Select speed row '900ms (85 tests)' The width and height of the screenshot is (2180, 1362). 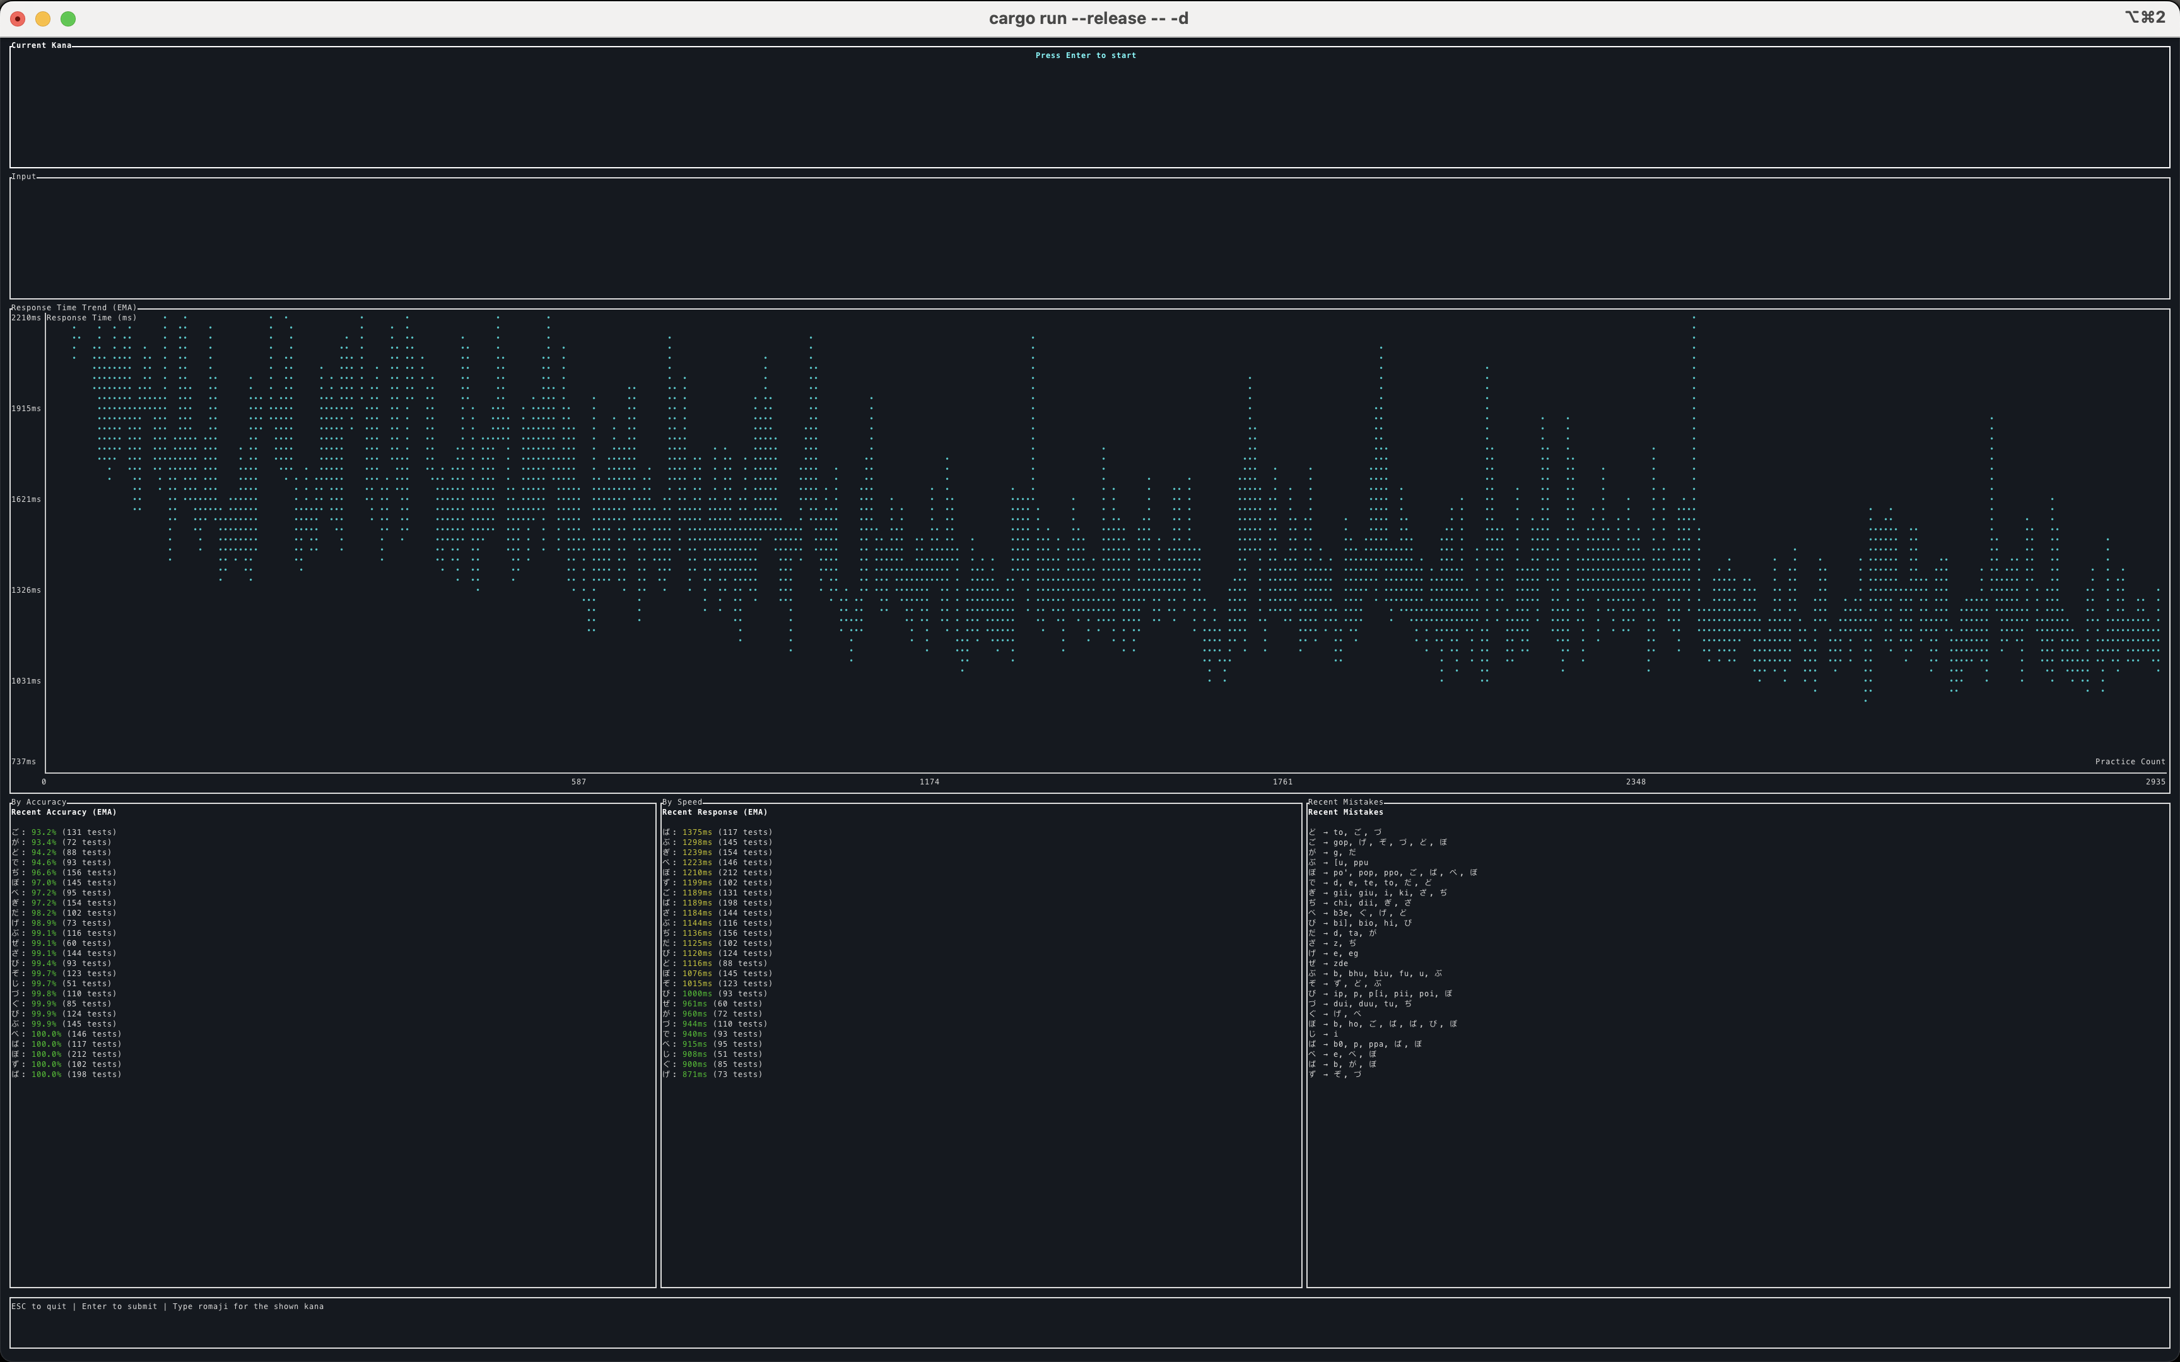[x=713, y=1065]
